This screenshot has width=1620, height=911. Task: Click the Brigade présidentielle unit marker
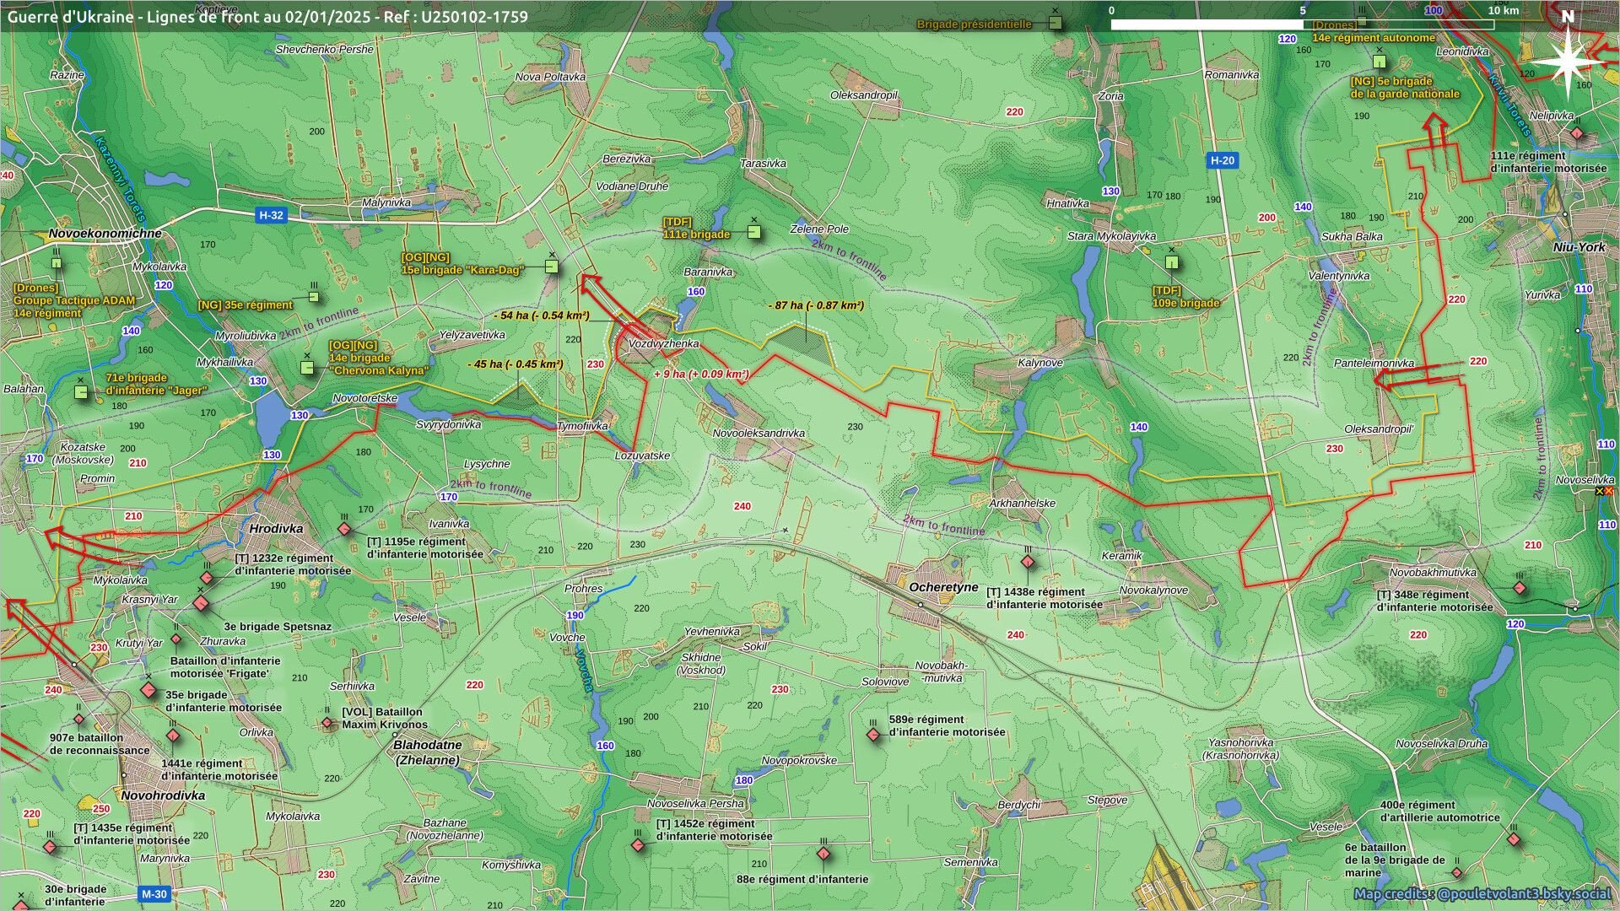tap(1056, 23)
